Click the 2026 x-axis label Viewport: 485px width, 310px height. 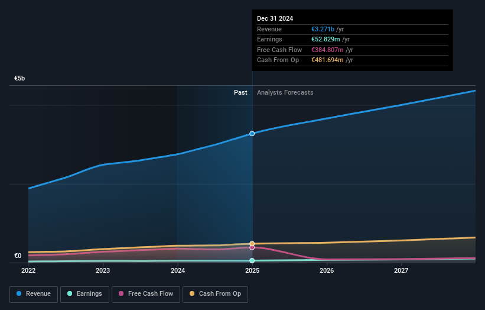pyautogui.click(x=327, y=271)
